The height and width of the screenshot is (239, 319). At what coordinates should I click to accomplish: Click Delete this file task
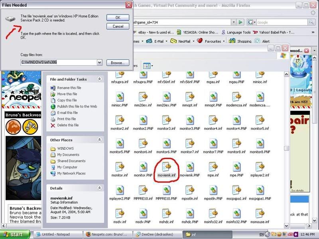68,125
